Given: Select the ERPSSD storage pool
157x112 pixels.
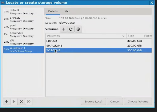Looking at the screenshot, I should tap(23, 19).
